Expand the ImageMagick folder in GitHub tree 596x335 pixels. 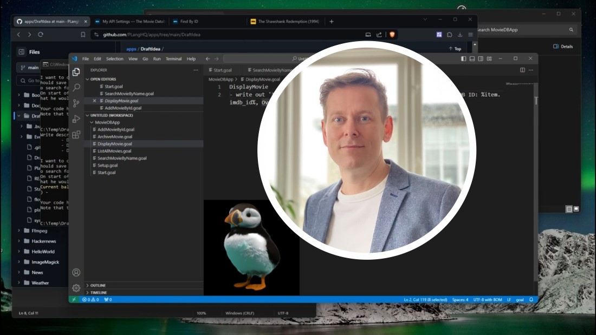tap(18, 262)
